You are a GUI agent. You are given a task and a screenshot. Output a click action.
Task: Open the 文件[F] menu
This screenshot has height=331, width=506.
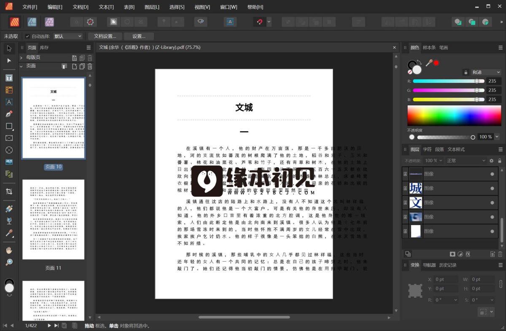click(x=30, y=7)
